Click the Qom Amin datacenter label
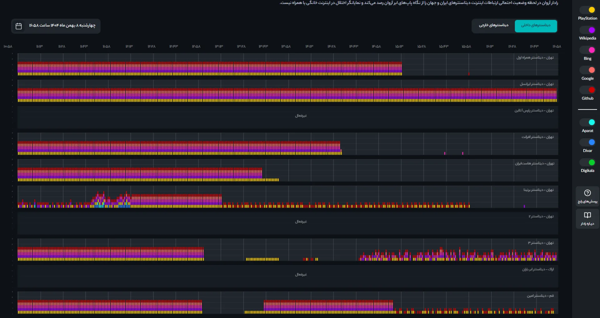 point(540,296)
